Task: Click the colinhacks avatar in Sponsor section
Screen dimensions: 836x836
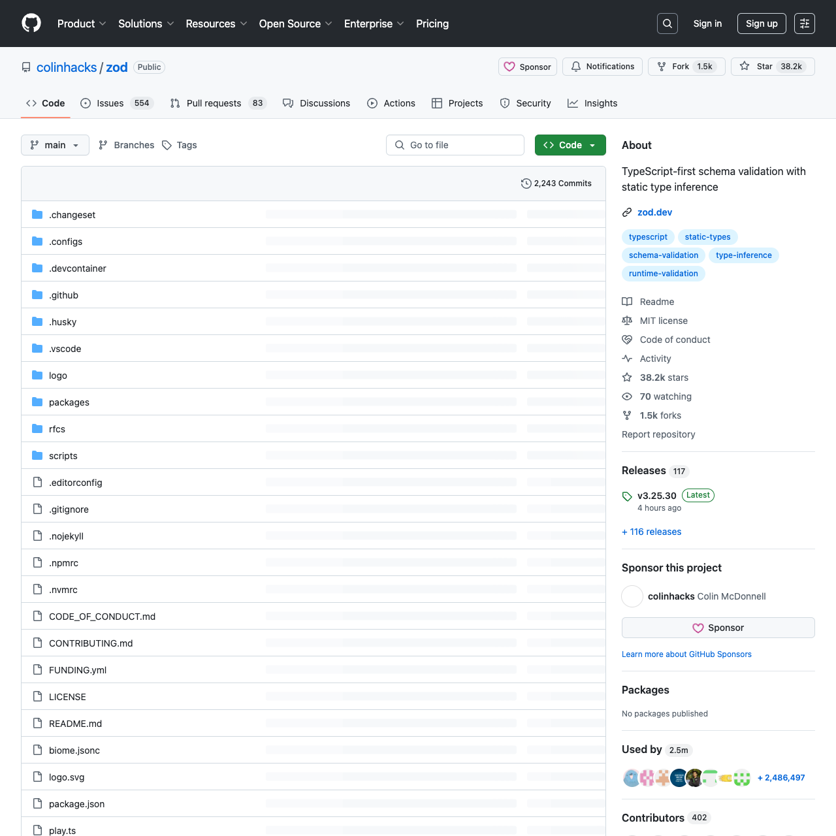Action: click(x=632, y=596)
